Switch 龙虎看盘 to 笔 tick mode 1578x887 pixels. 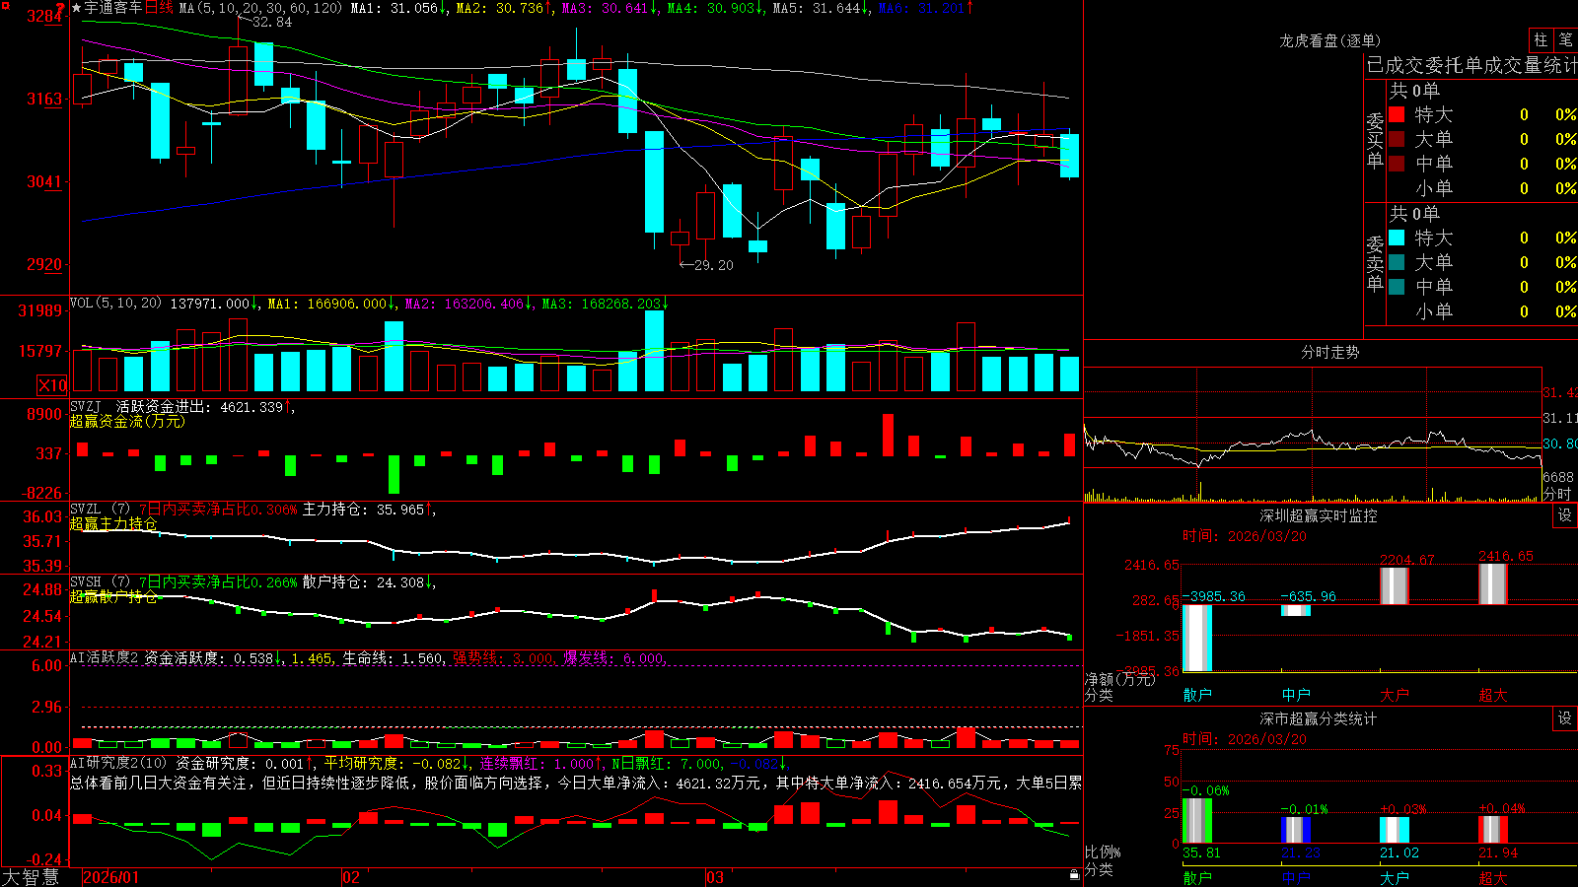tap(1566, 39)
